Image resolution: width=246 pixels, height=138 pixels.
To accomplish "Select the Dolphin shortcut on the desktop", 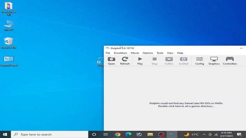I will click(100, 62).
